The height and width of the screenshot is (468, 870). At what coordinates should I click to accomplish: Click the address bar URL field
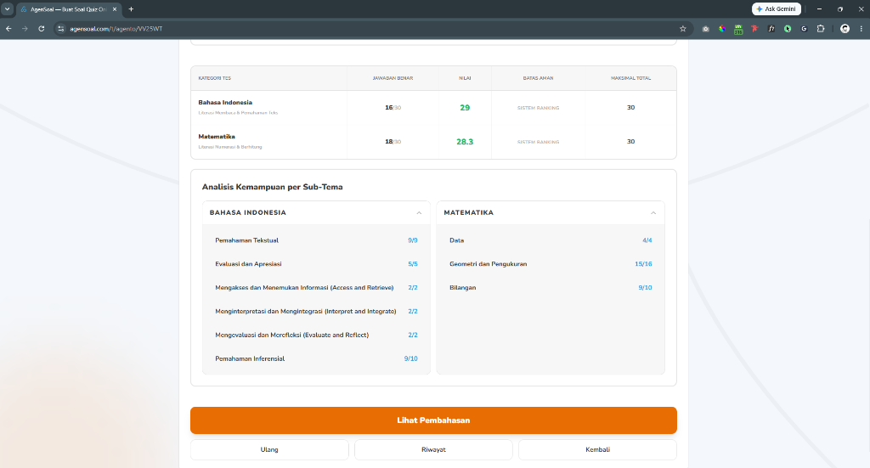[372, 29]
